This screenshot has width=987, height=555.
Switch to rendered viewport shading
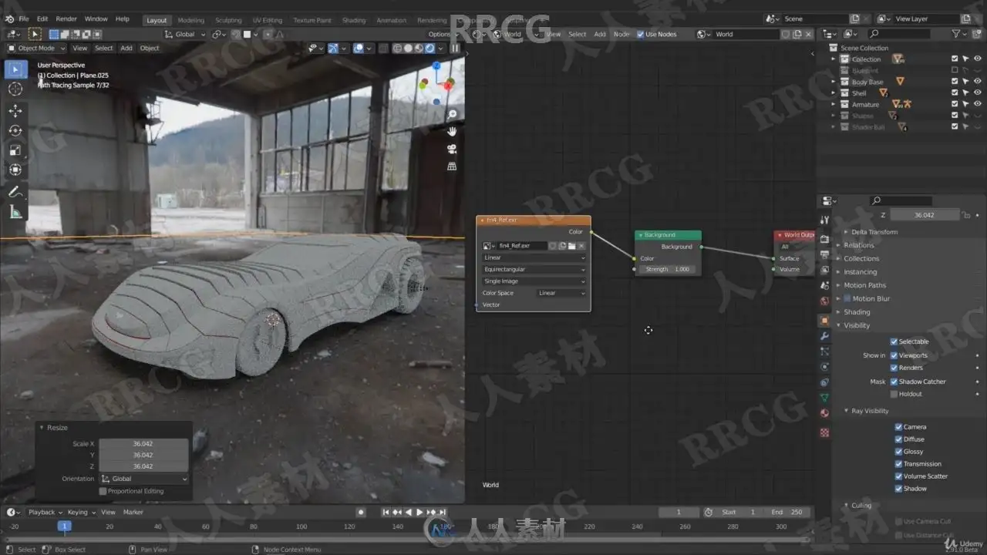429,48
